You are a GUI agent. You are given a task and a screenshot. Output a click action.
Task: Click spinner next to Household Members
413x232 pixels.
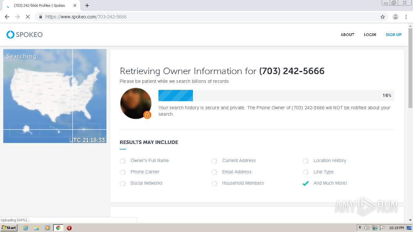coord(214,183)
